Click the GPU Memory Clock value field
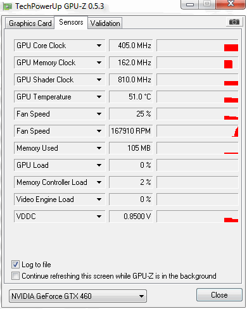This screenshot has height=309, width=247. click(130, 63)
